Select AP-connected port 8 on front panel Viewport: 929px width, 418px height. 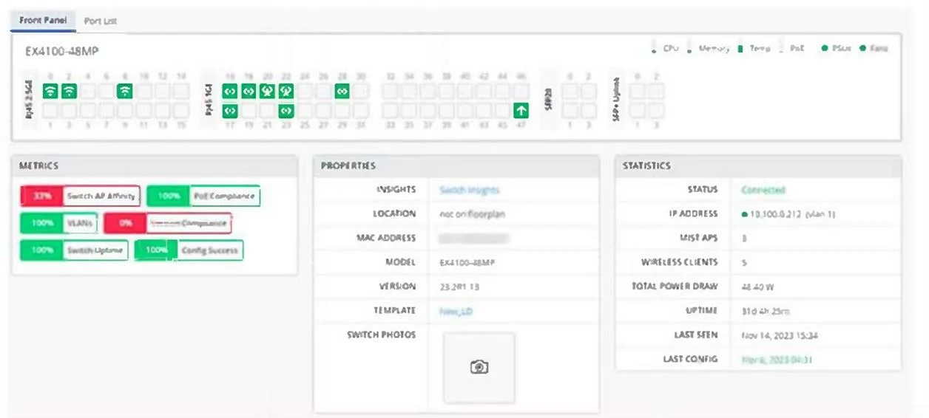pyautogui.click(x=125, y=92)
